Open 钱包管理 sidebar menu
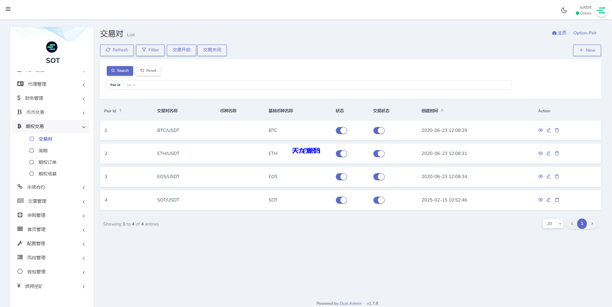This screenshot has width=612, height=307. click(51, 271)
